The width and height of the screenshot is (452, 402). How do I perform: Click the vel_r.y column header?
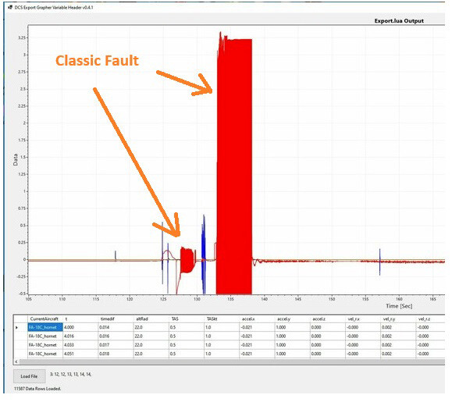pos(398,318)
